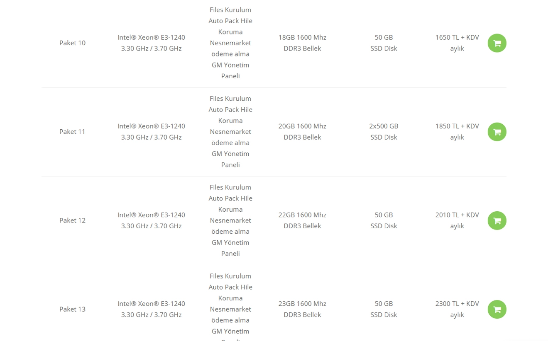Click the 1850 TL + KDV monthly price
Screen dimensions: 548x341
[x=457, y=131]
